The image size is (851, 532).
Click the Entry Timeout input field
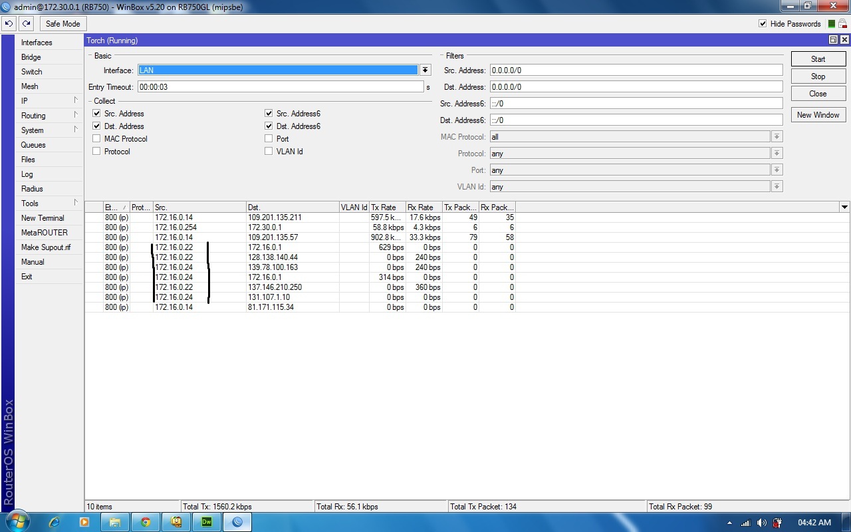tap(281, 87)
